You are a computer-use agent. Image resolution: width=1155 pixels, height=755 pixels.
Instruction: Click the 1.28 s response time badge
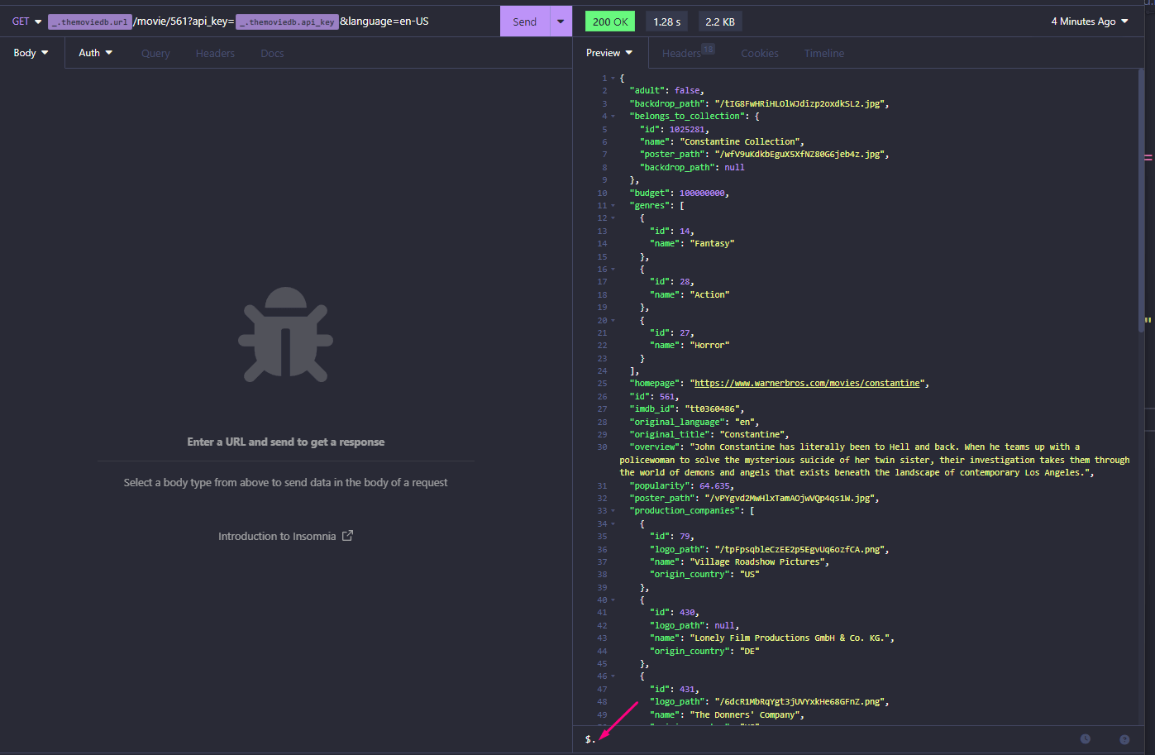667,22
